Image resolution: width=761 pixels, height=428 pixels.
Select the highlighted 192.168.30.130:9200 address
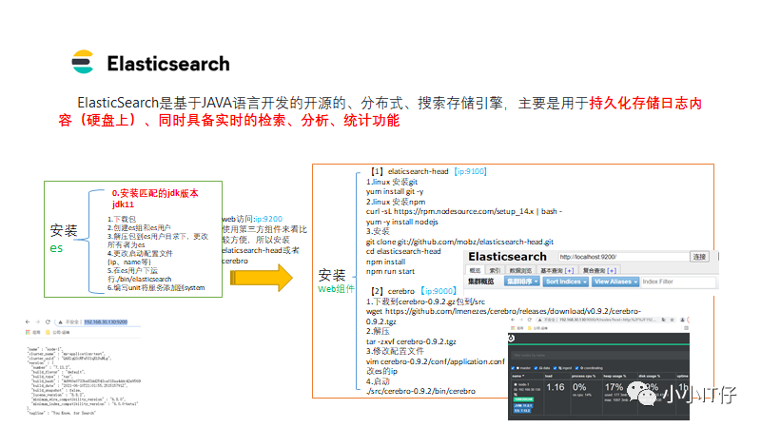(106, 321)
